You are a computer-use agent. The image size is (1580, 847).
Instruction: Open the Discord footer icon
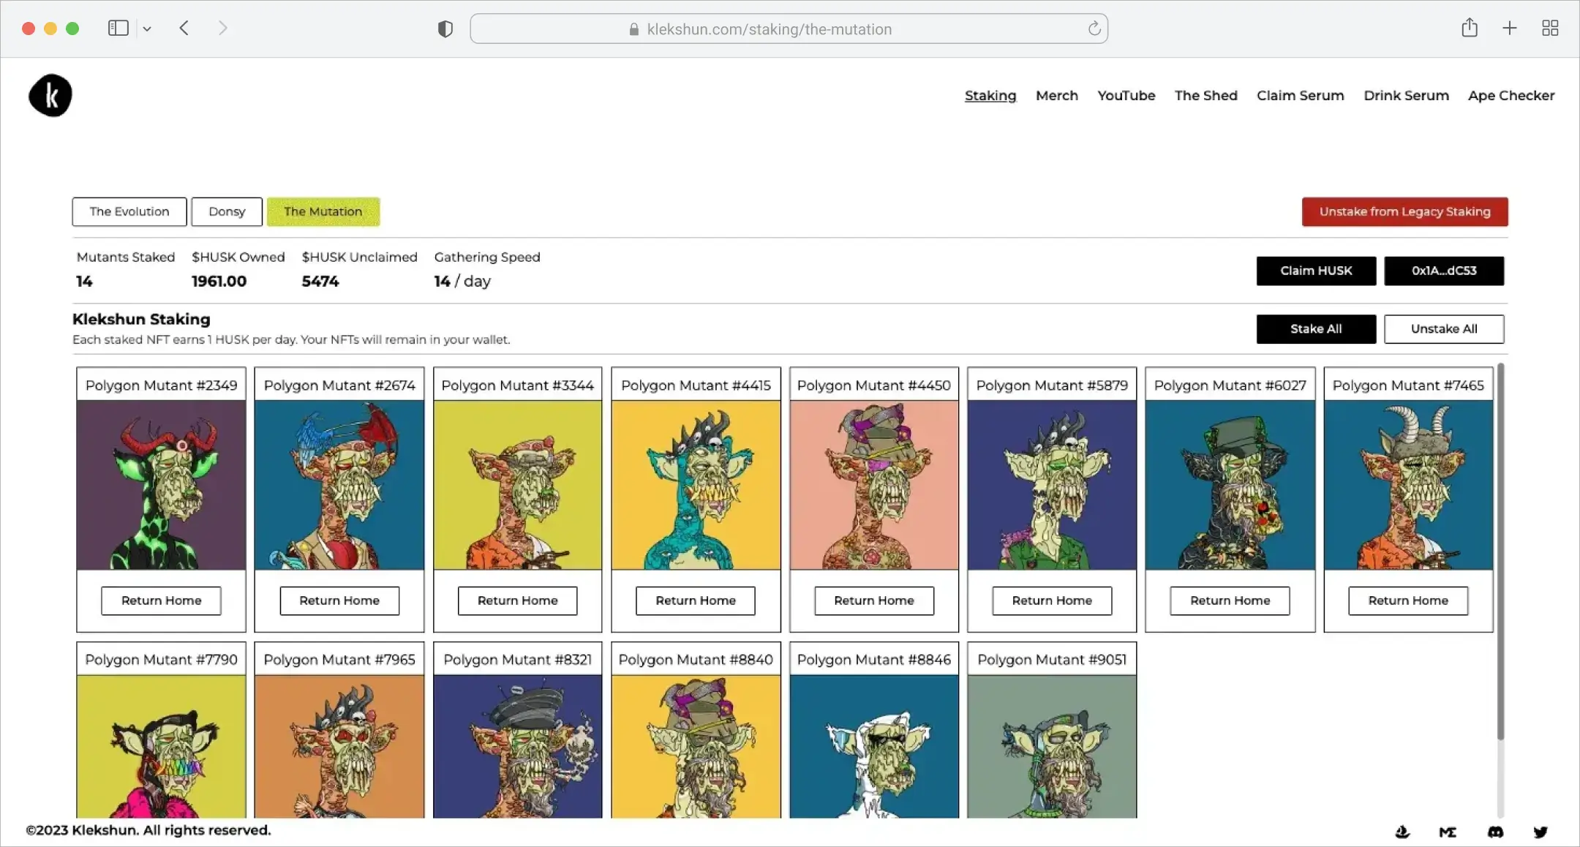pyautogui.click(x=1496, y=832)
